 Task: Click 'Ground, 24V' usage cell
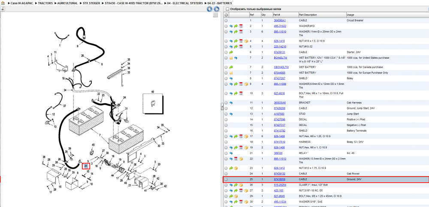pos(354,180)
